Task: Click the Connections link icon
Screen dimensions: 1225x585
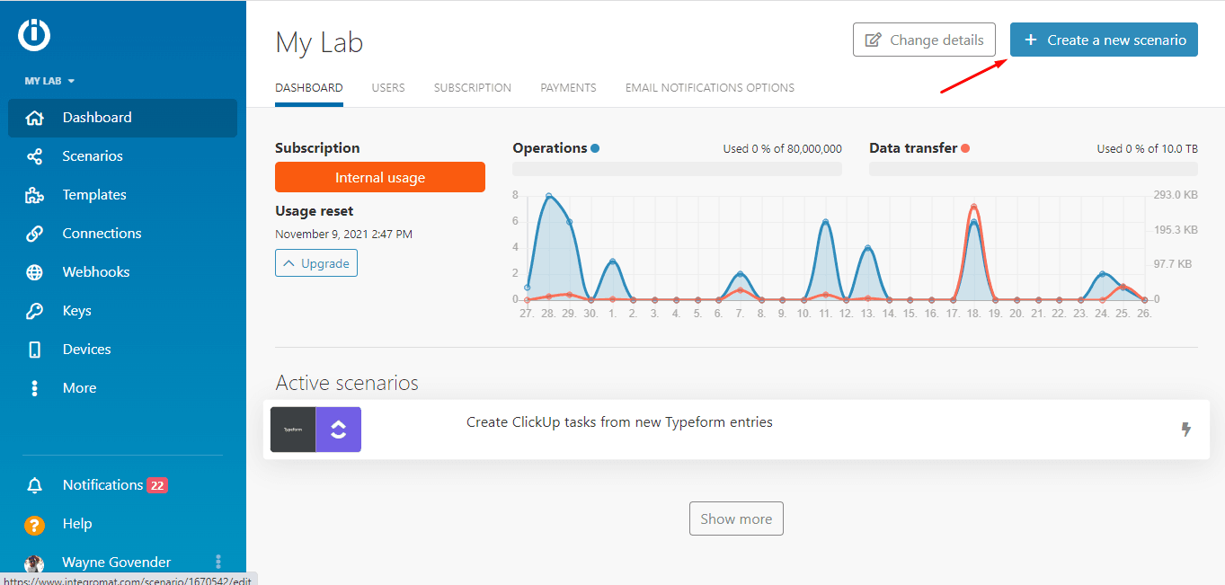Action: 34,234
